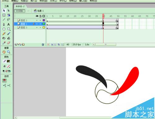This screenshot has width=155, height=119.
Task: Select the Hand tool
Action: [x=4, y=52]
